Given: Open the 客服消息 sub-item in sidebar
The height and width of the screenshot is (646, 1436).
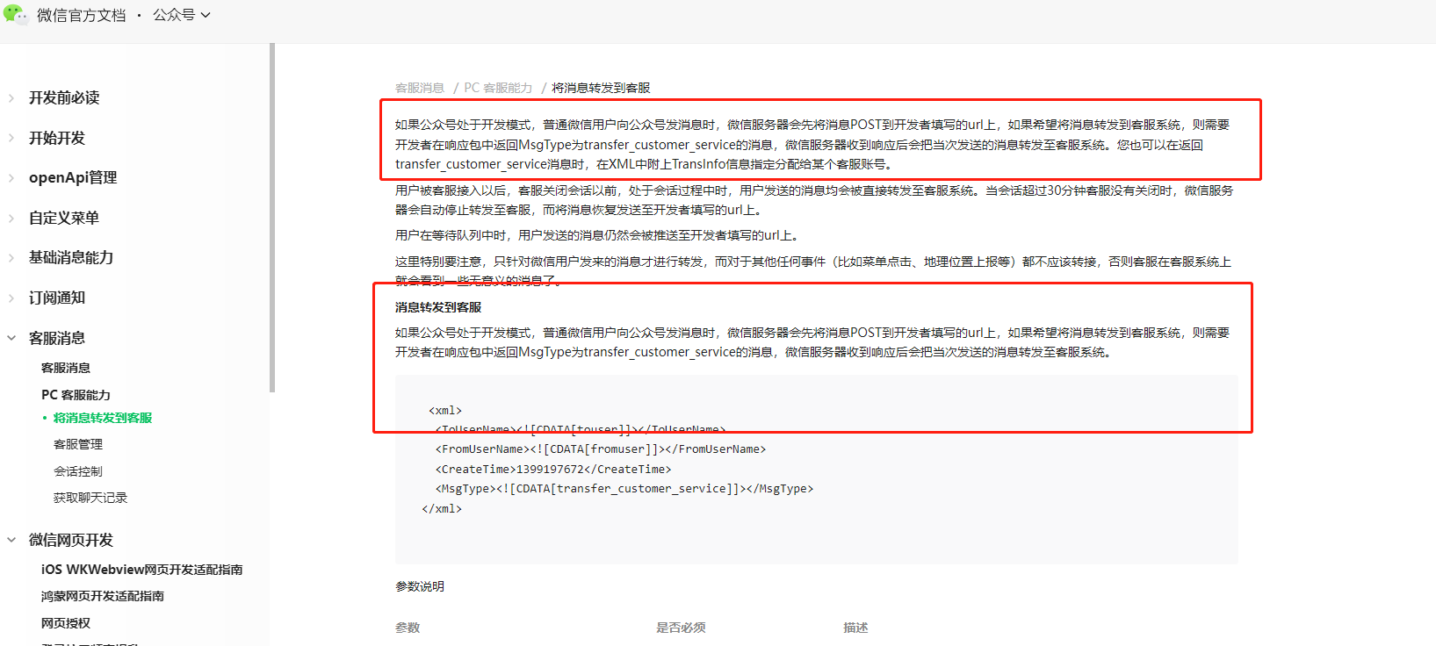Looking at the screenshot, I should tap(66, 368).
